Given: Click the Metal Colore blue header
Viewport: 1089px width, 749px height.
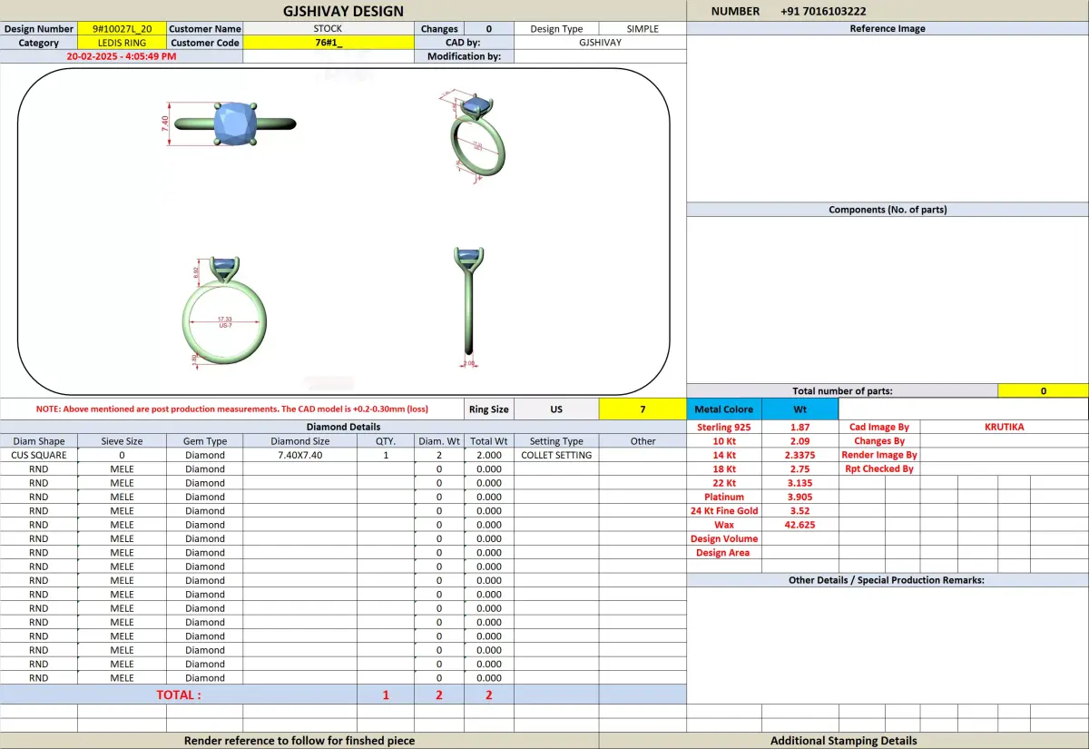Looking at the screenshot, I should tap(724, 409).
